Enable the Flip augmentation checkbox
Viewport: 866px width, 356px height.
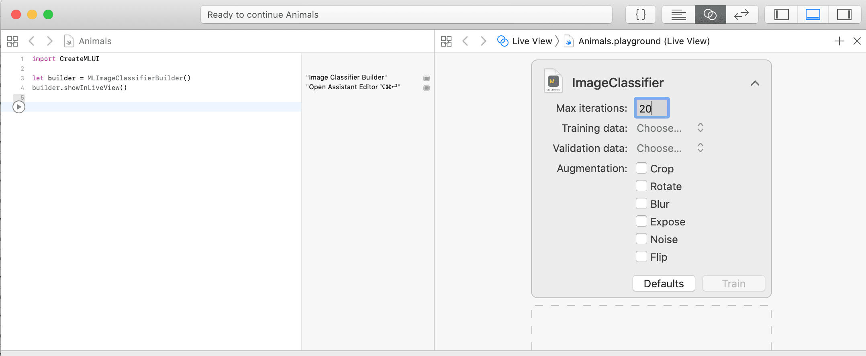(641, 256)
